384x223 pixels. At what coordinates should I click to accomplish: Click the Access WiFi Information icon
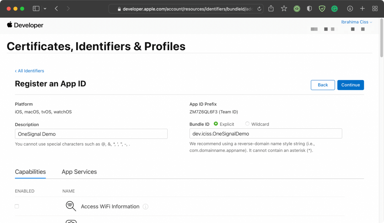tap(71, 206)
